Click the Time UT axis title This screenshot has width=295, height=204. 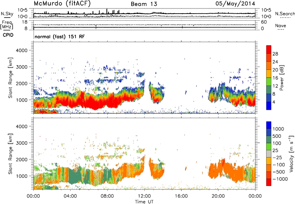(144, 202)
